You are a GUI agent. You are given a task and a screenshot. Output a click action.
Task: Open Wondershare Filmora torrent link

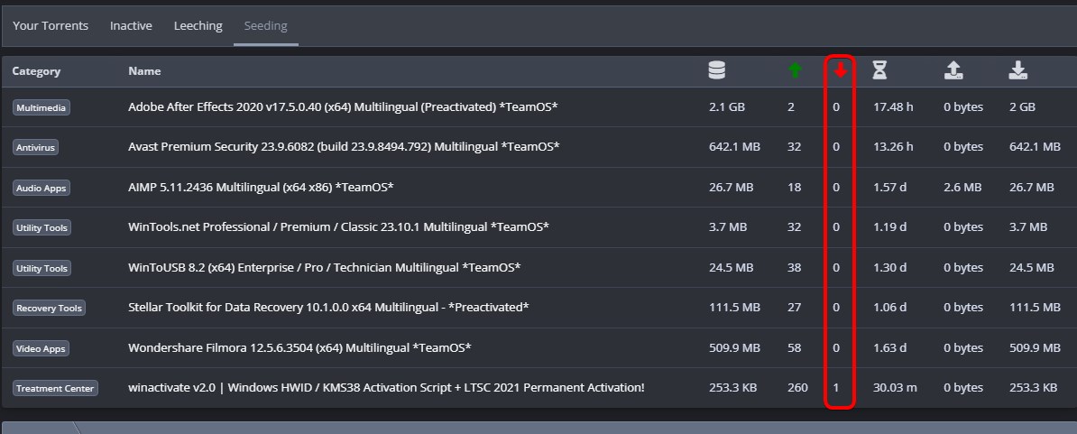coord(299,347)
